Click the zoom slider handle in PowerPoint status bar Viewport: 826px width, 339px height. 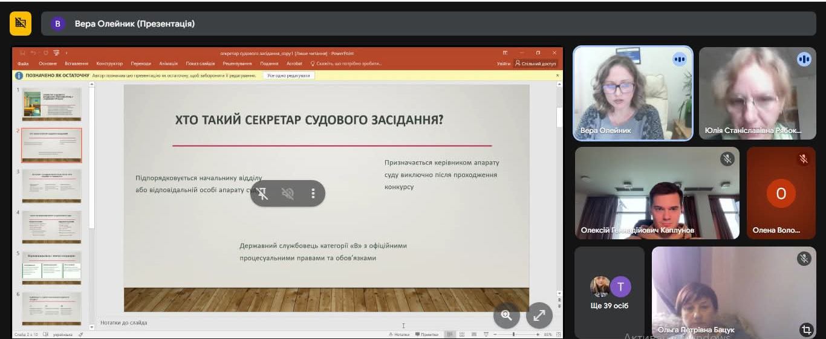(x=514, y=334)
